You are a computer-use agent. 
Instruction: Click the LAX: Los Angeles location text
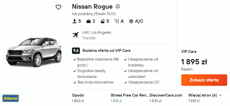pyautogui.click(x=96, y=32)
